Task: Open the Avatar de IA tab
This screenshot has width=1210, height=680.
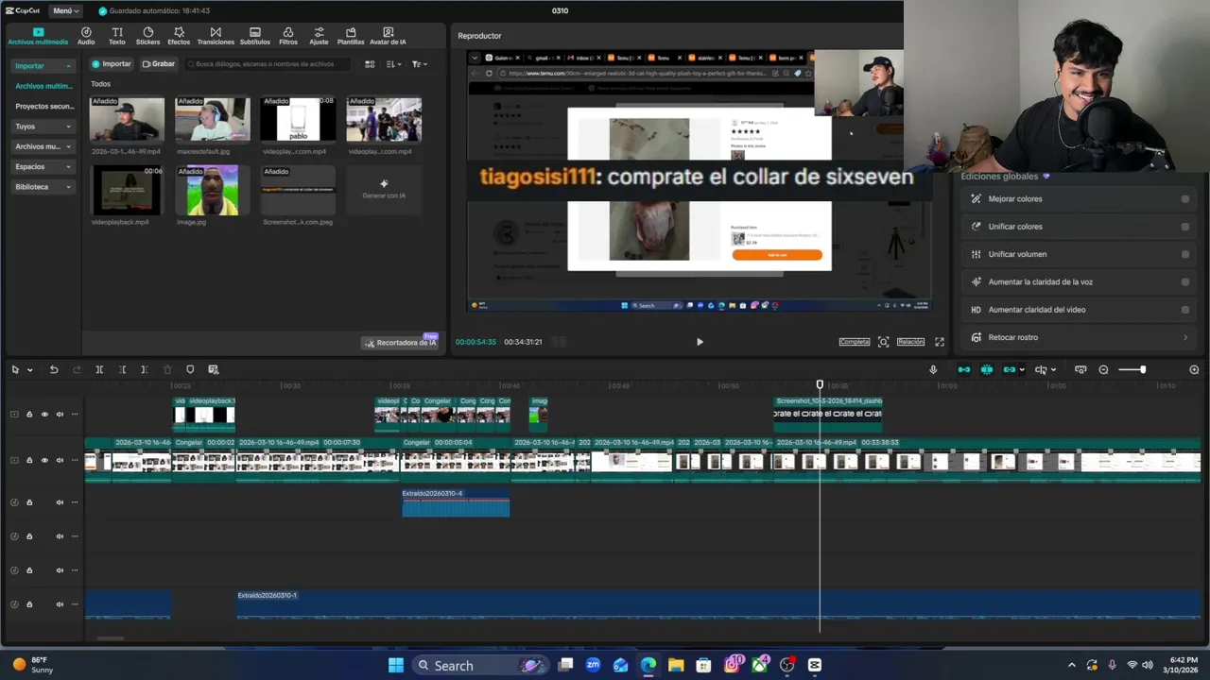Action: pos(388,36)
